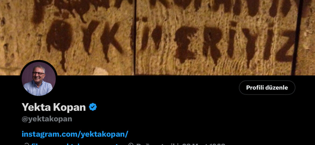Click the birthday balloon icon
The image size is (315, 145).
(131, 144)
